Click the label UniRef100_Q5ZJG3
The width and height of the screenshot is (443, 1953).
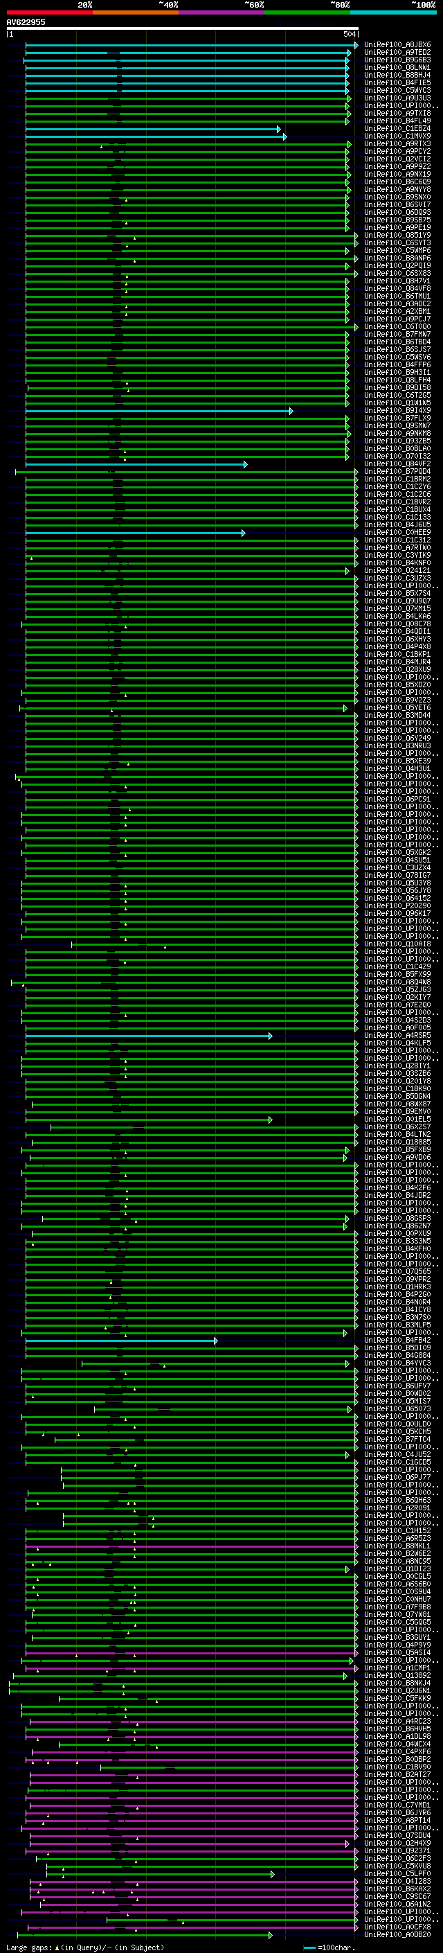397,989
